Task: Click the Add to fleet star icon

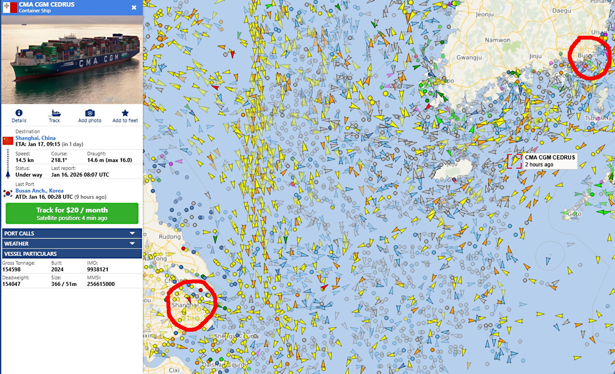Action: pos(125,113)
